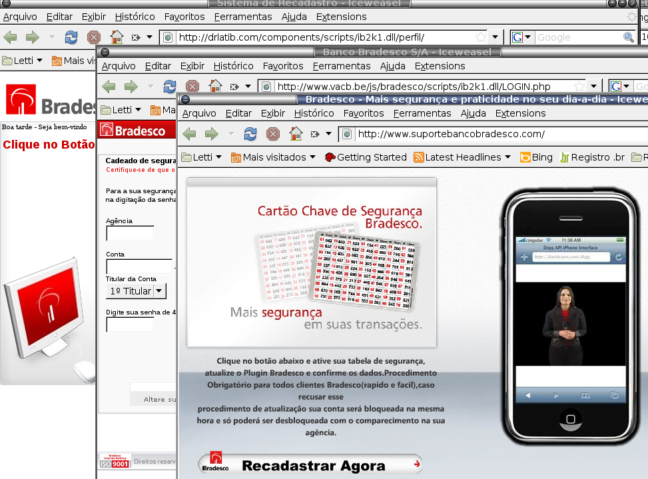648x479 pixels.
Task: Open the Getting Started bookmark
Action: click(x=366, y=157)
